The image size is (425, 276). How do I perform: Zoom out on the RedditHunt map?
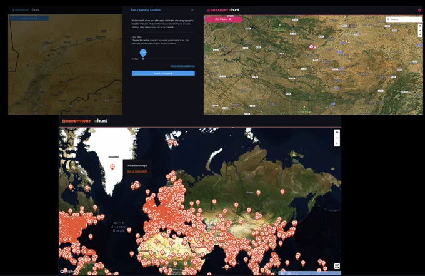point(337,138)
